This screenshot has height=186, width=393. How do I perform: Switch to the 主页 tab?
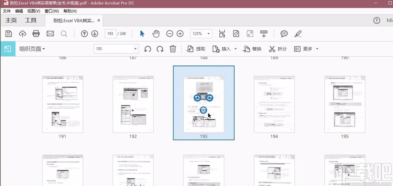pos(11,21)
